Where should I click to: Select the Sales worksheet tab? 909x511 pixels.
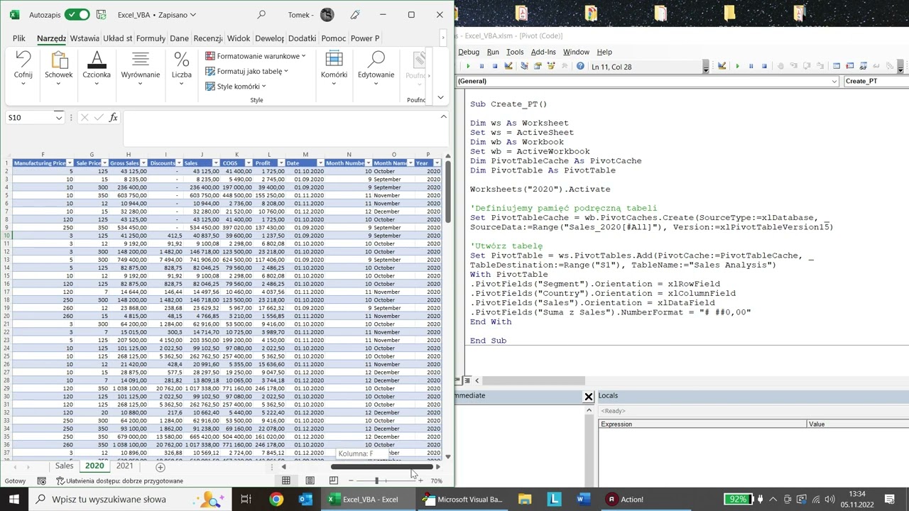coord(64,466)
